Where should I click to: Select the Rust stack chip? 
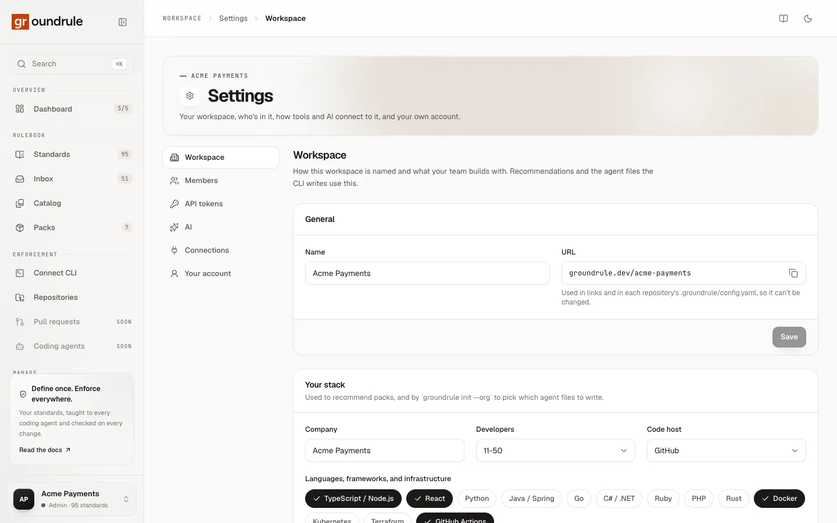[734, 499]
